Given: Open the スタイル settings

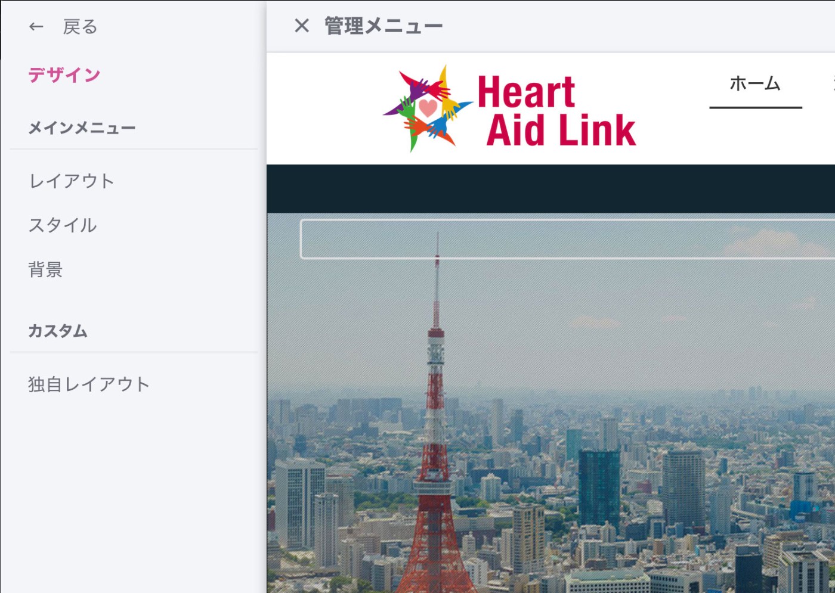Looking at the screenshot, I should [x=63, y=225].
